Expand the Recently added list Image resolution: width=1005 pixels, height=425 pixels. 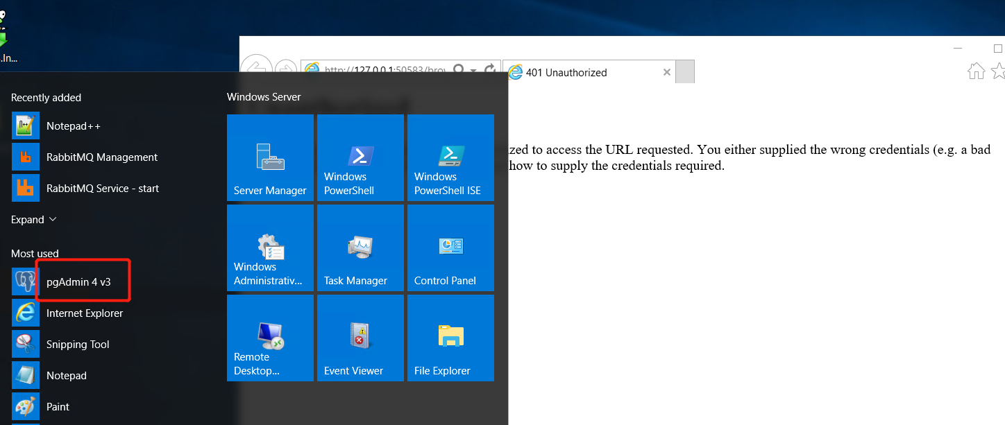click(x=34, y=220)
